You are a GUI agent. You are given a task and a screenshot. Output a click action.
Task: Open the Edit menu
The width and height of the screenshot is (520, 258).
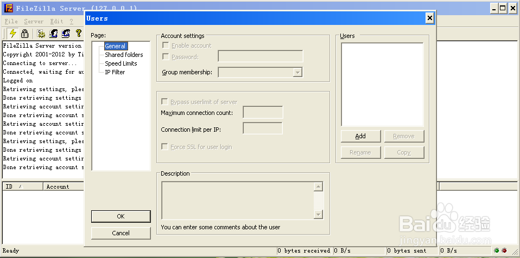point(56,21)
